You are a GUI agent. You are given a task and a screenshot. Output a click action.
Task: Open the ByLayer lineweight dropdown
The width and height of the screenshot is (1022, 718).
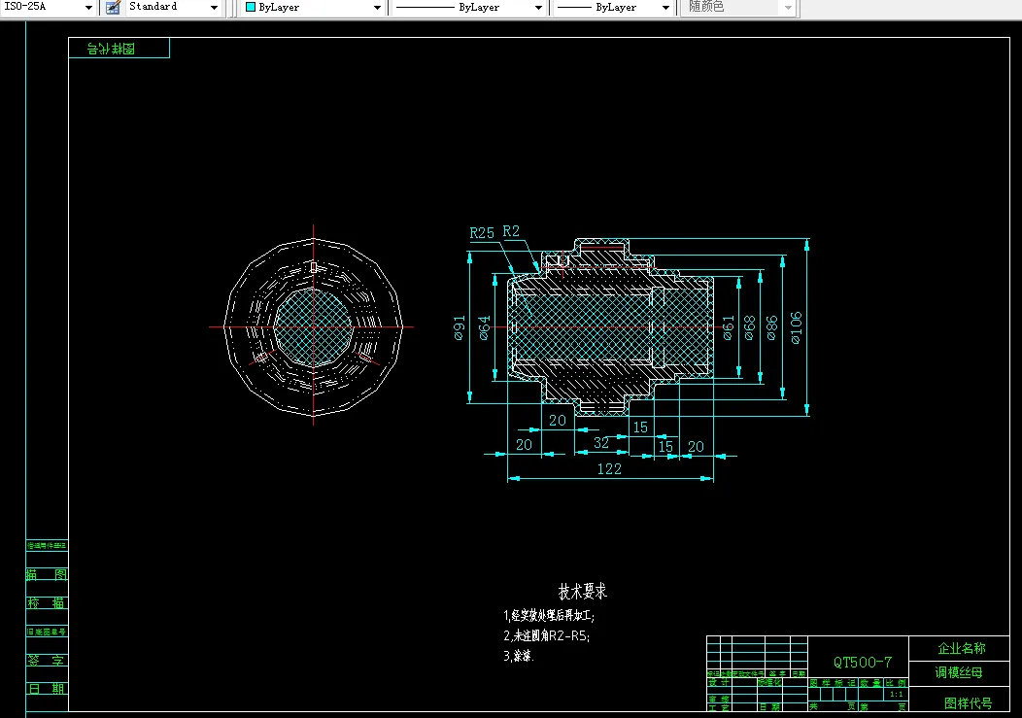pyautogui.click(x=664, y=7)
